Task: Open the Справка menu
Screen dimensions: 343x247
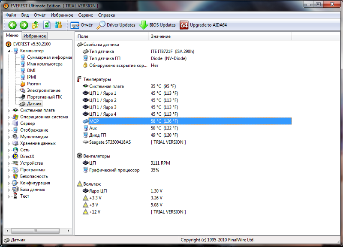Action: 106,15
